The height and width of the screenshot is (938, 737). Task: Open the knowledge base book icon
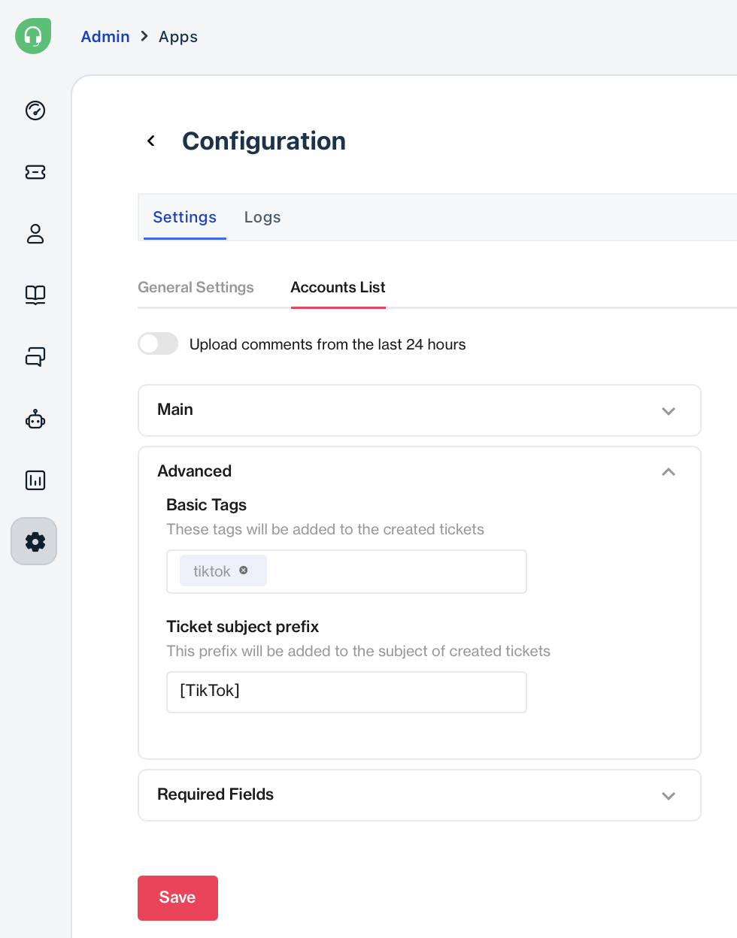coord(35,295)
